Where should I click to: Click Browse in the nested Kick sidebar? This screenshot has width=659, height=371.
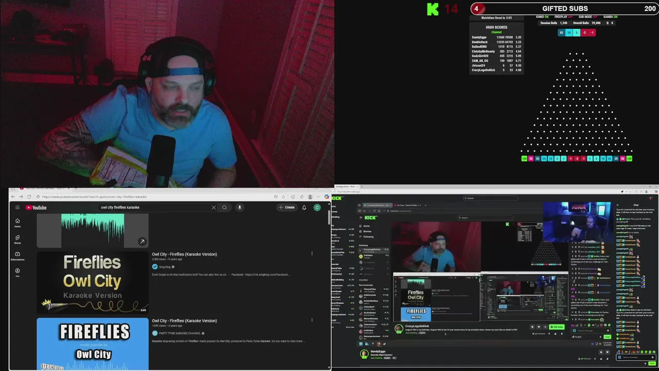(x=367, y=231)
